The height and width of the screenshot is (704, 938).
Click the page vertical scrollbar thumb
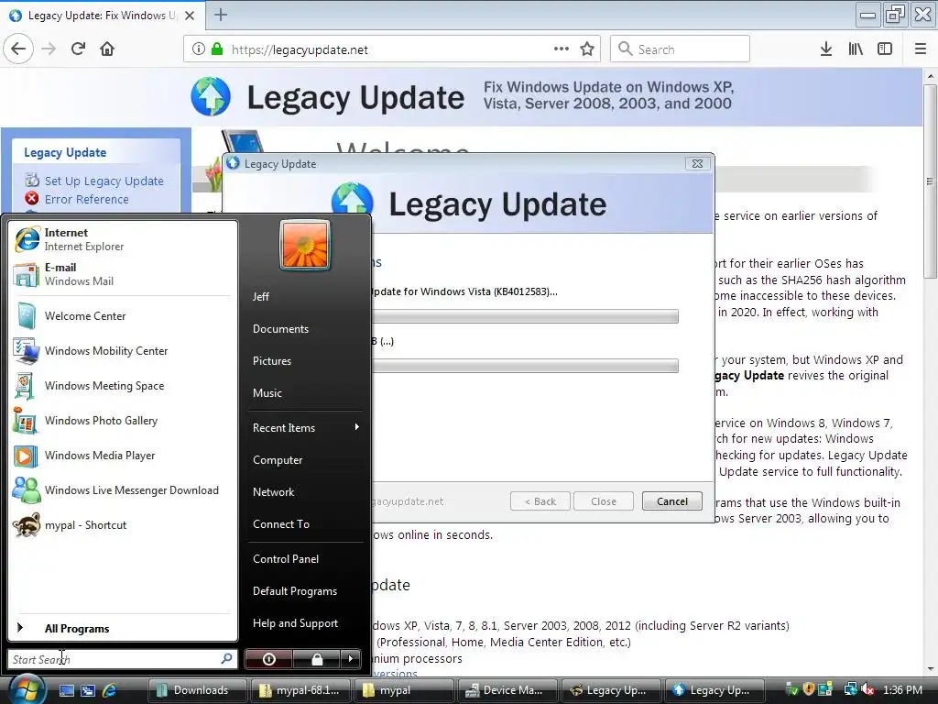point(929,181)
